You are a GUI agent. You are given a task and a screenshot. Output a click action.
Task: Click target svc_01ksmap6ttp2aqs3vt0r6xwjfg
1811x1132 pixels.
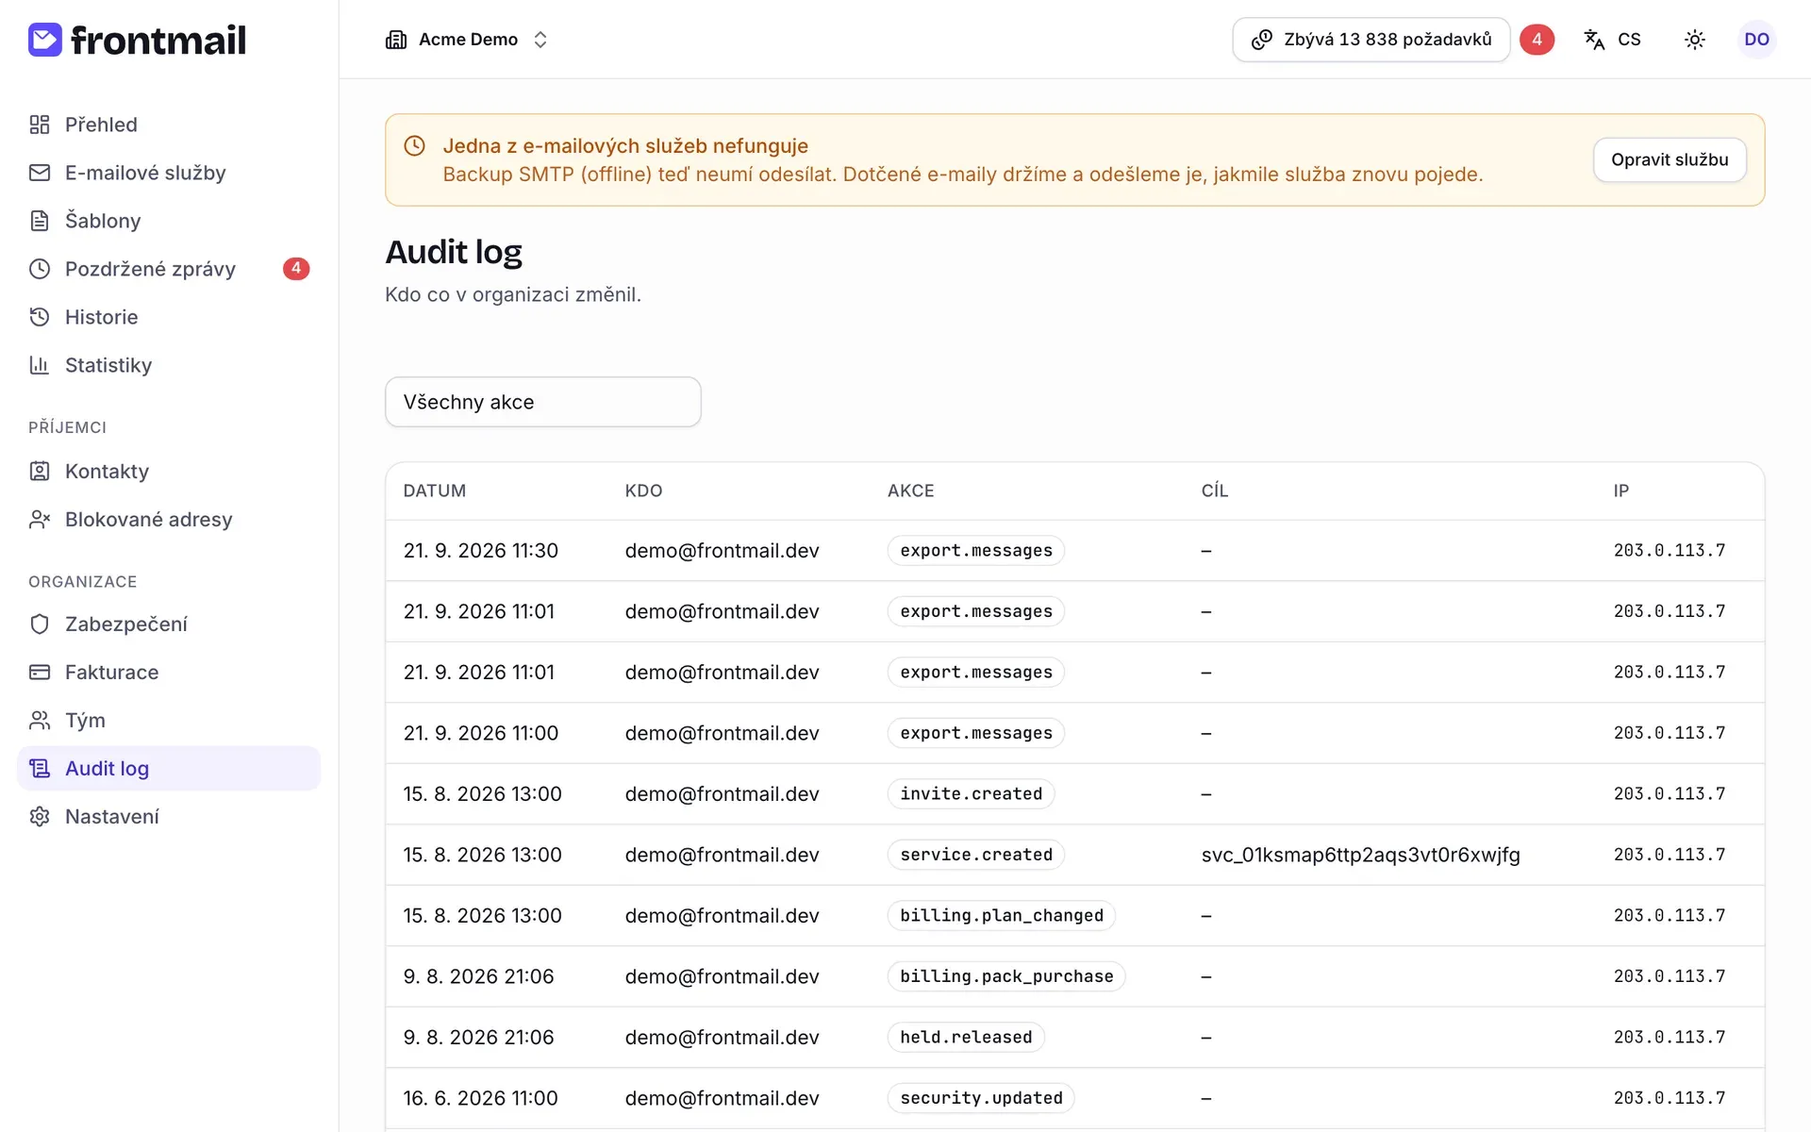pyautogui.click(x=1360, y=855)
